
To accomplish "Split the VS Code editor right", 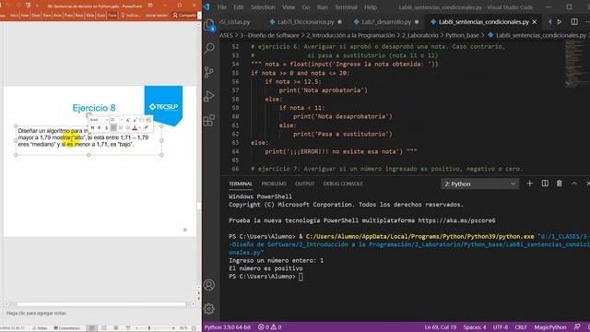I will pos(574,22).
